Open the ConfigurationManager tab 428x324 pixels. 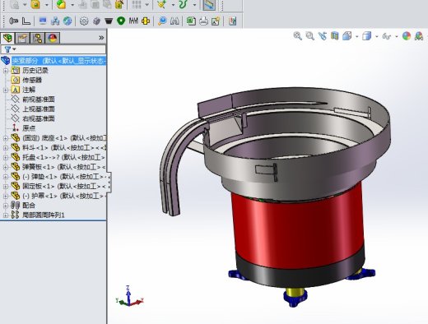tap(37, 38)
